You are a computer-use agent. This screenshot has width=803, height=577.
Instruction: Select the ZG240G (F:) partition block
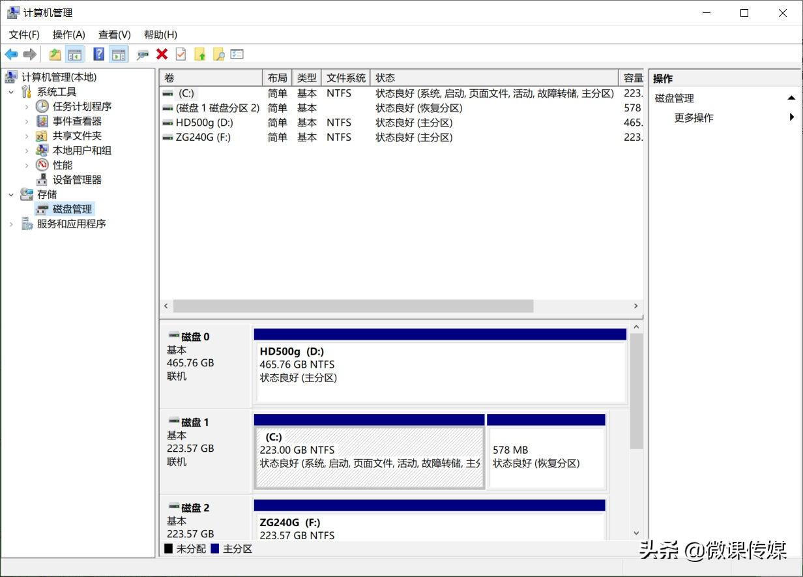pos(429,525)
